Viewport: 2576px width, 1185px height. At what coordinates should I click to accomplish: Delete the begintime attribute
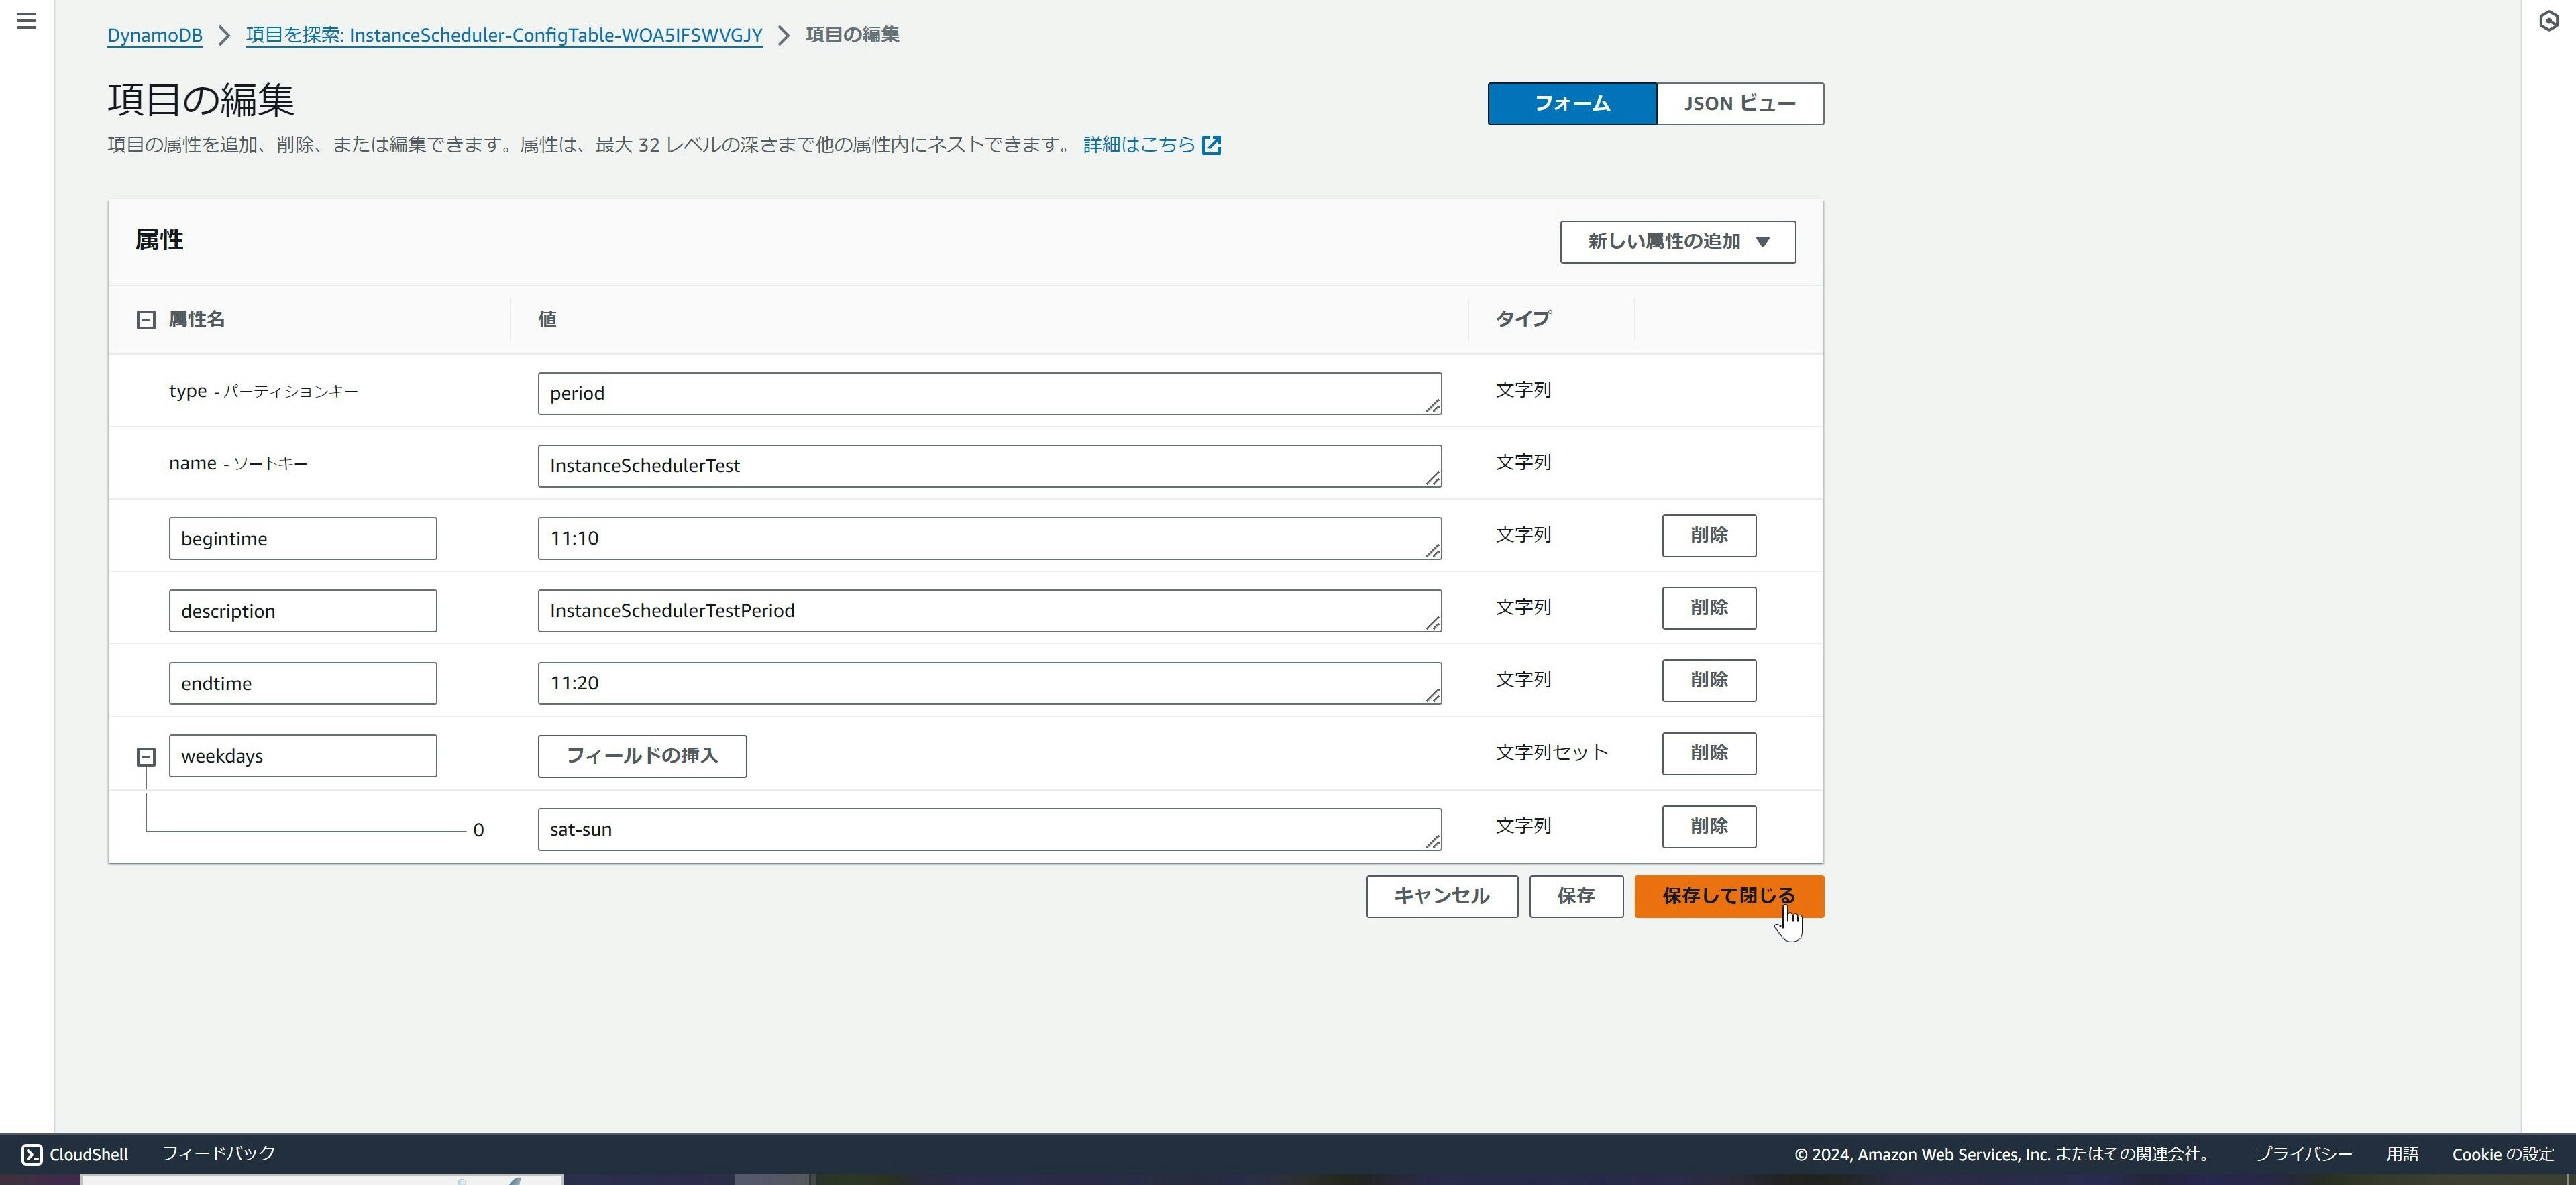coord(1708,536)
